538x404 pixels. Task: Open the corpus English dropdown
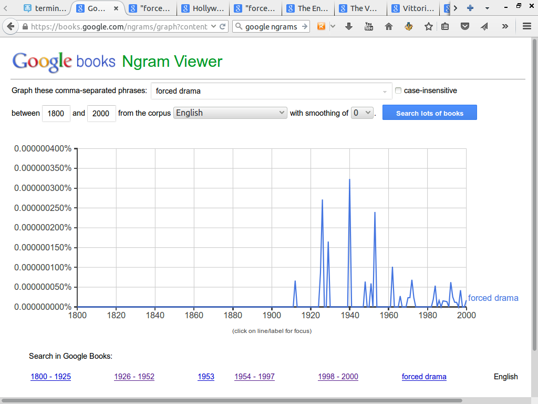(230, 113)
